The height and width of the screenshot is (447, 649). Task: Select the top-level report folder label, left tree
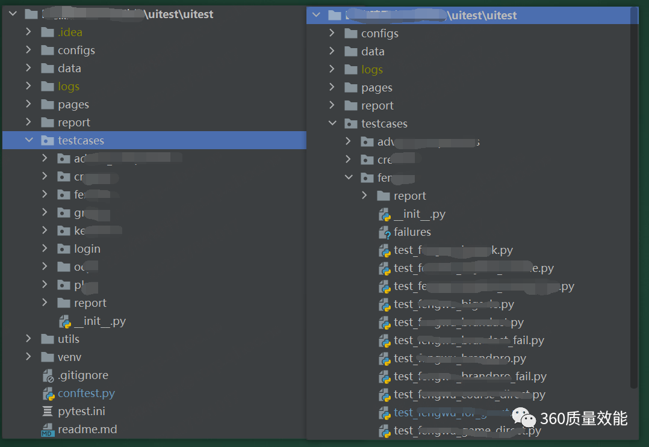[74, 123]
